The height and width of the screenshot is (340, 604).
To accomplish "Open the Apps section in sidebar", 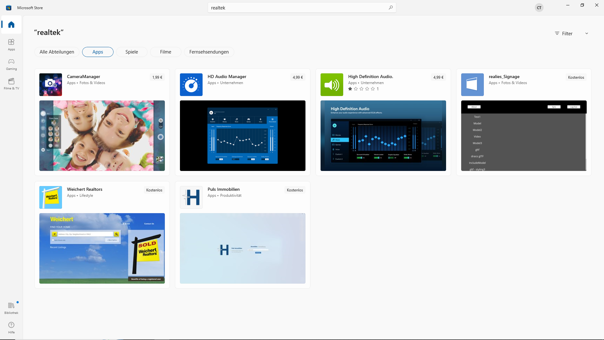I will click(11, 44).
